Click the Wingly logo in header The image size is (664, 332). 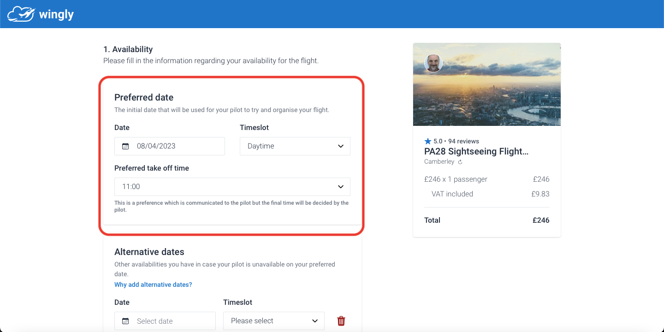41,14
